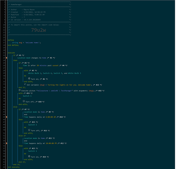Click the 'with /* #15 */' statement
The image size is (176, 169).
[31, 122]
